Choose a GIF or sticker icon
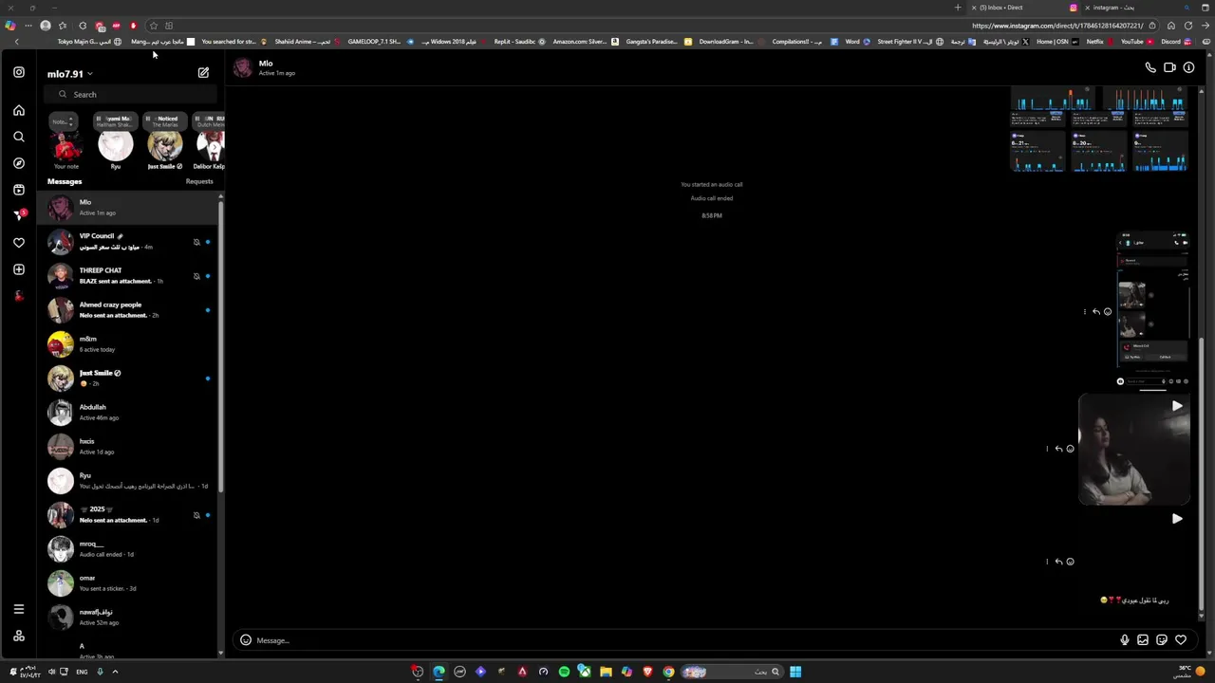This screenshot has width=1215, height=683. point(1162,640)
